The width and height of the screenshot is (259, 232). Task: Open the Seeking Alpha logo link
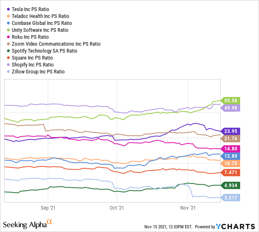click(x=28, y=225)
